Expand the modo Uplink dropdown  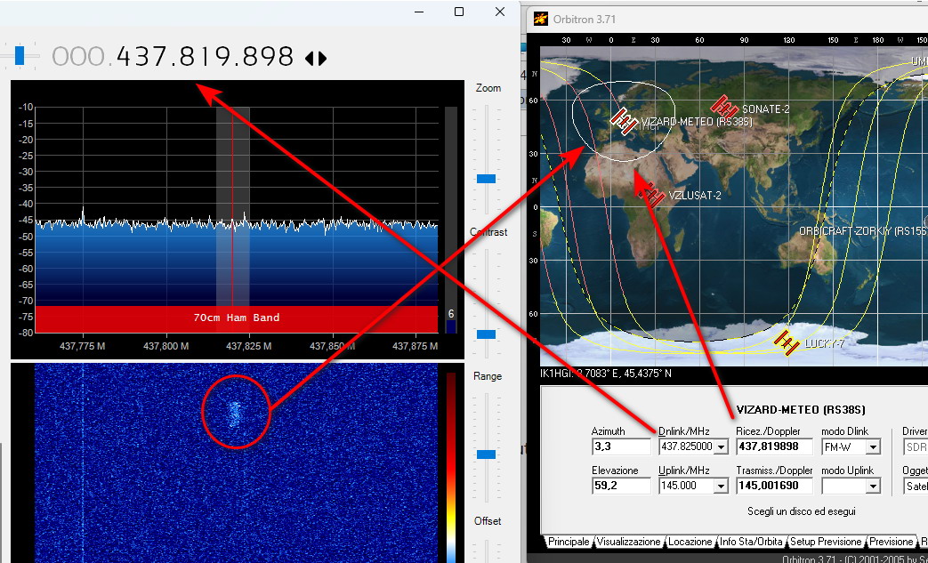point(873,487)
